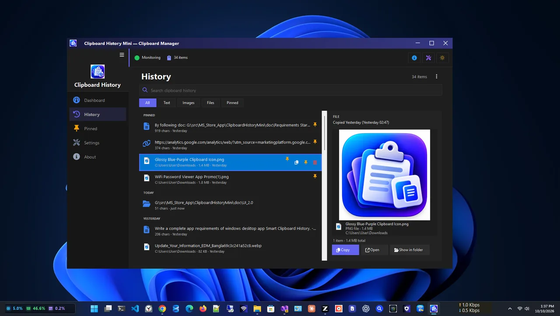Unpin the analytics.google.com link entry
The height and width of the screenshot is (316, 560).
tap(315, 142)
